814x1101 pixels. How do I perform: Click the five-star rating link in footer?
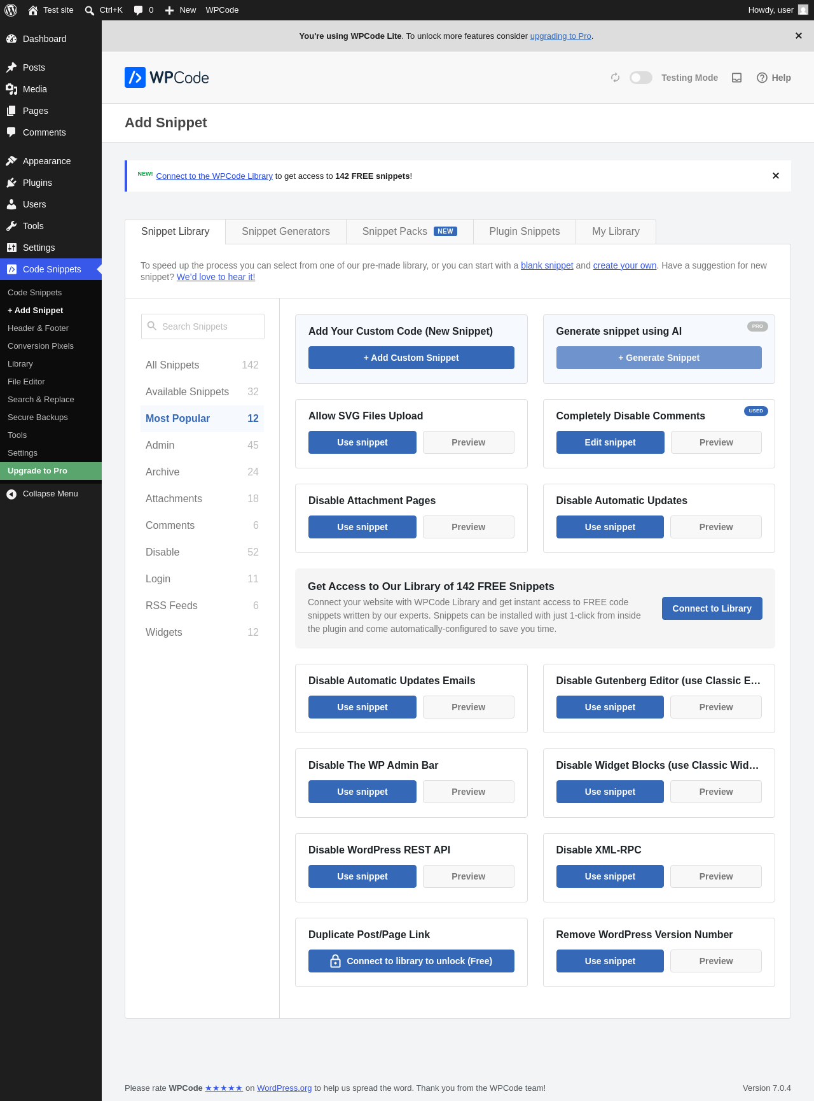coord(224,1088)
